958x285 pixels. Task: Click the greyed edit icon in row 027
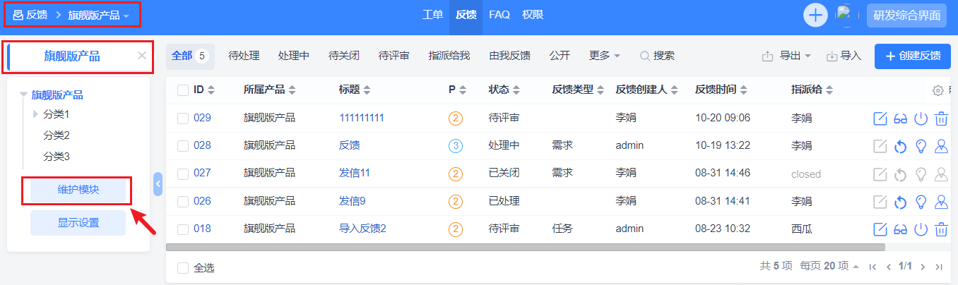tap(880, 174)
